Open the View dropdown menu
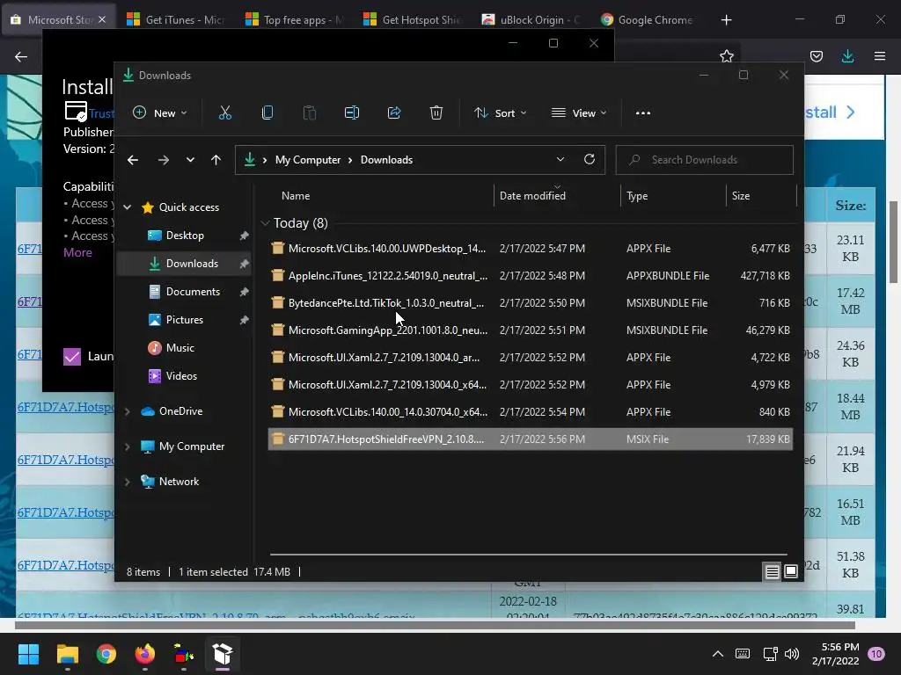901x675 pixels. point(579,113)
